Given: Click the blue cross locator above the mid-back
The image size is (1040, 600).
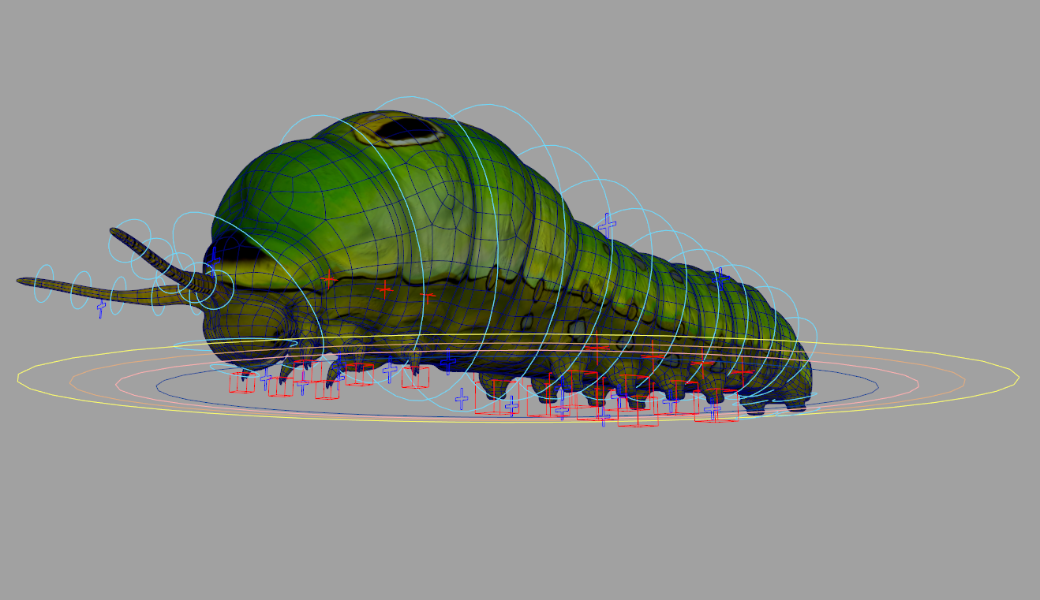Looking at the screenshot, I should click(607, 225).
